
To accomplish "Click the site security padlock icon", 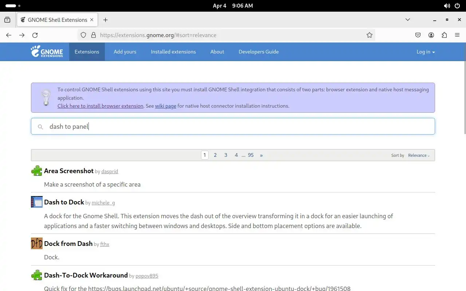I will [x=93, y=35].
